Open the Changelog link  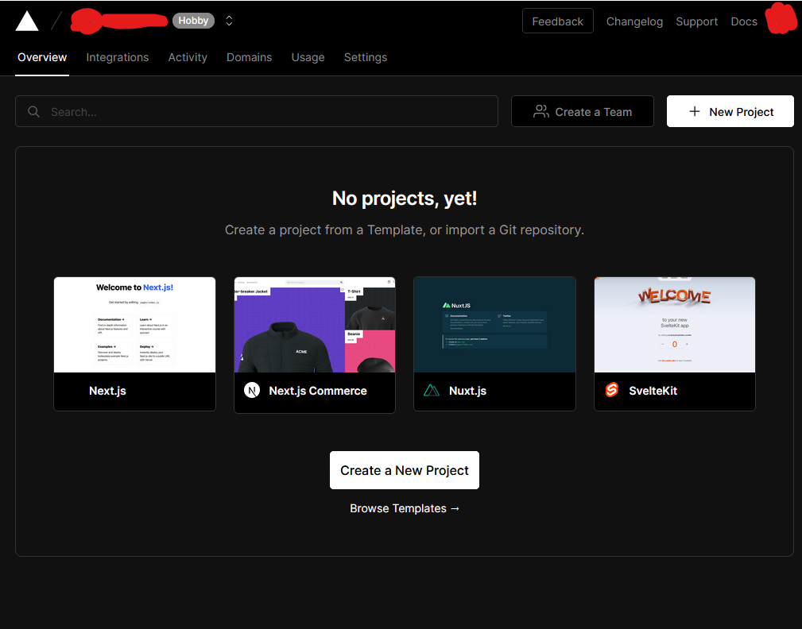(634, 21)
